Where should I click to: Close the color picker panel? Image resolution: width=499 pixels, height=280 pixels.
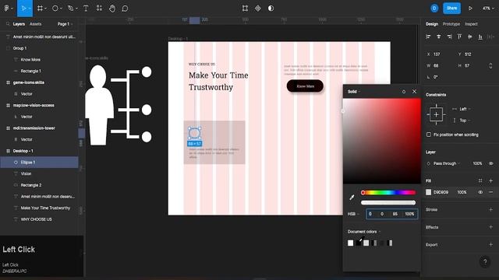[414, 92]
